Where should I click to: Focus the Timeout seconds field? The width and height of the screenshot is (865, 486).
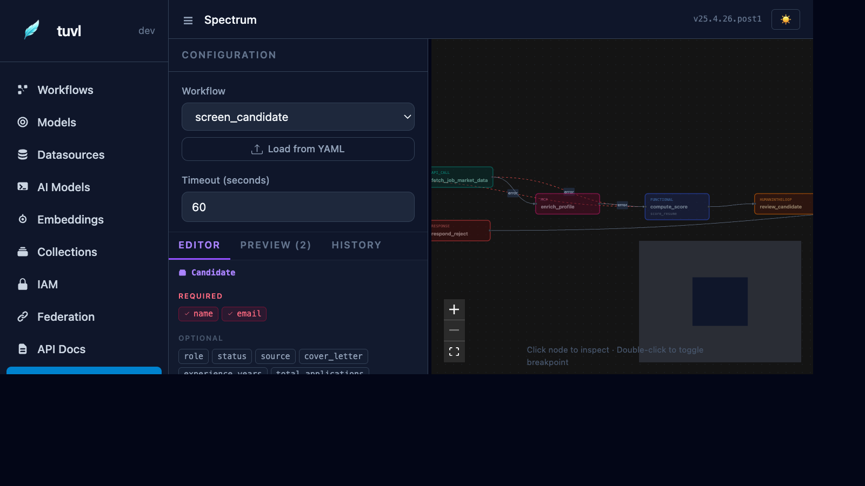[x=298, y=207]
